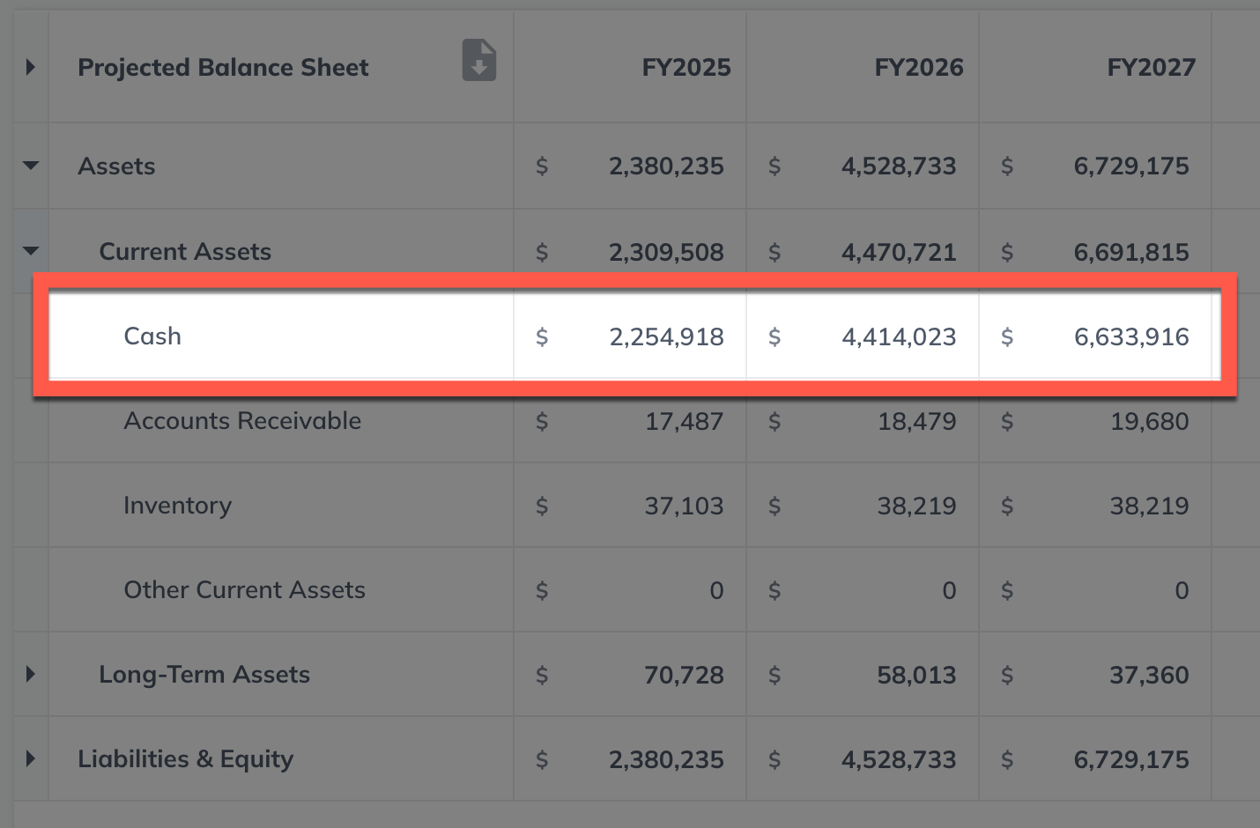Select the Accounts Receivable row label

click(x=242, y=421)
